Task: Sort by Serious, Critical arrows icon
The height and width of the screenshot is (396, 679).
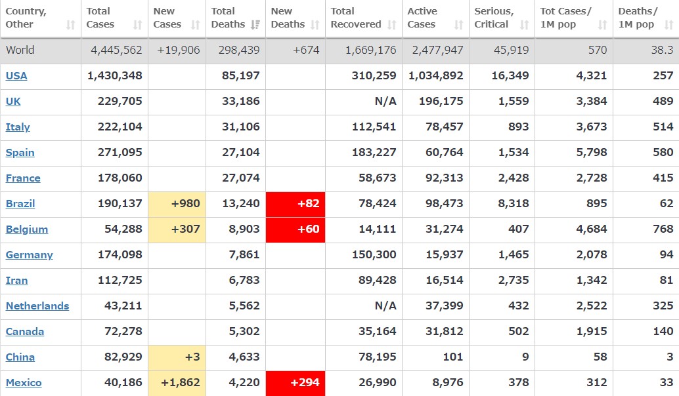Action: (x=524, y=25)
